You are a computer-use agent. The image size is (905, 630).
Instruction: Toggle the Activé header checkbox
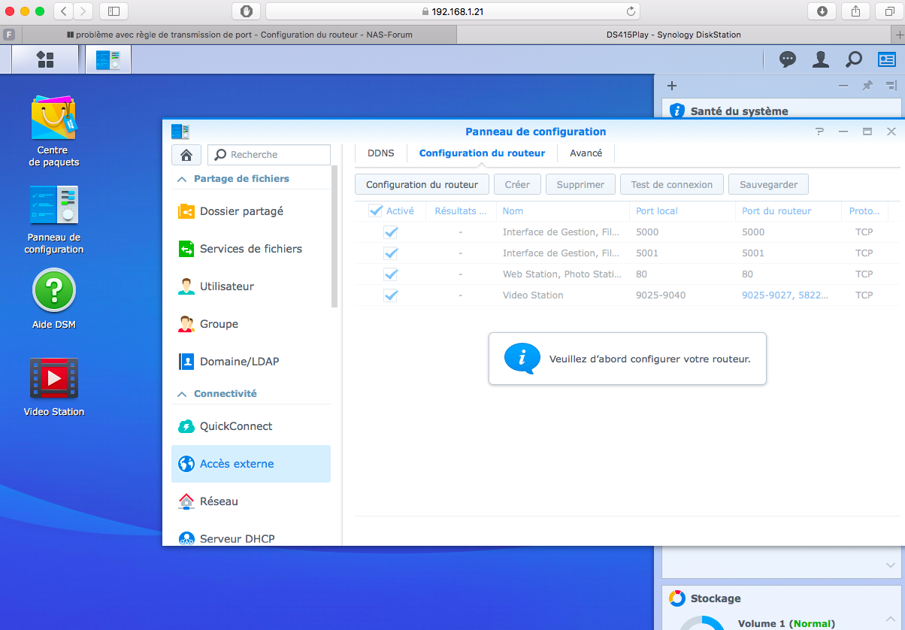point(376,211)
